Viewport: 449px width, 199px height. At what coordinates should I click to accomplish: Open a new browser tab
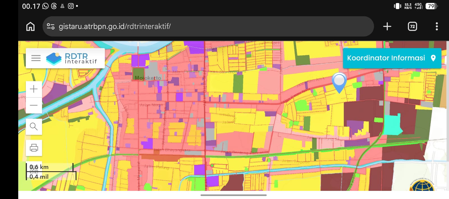[x=387, y=26]
